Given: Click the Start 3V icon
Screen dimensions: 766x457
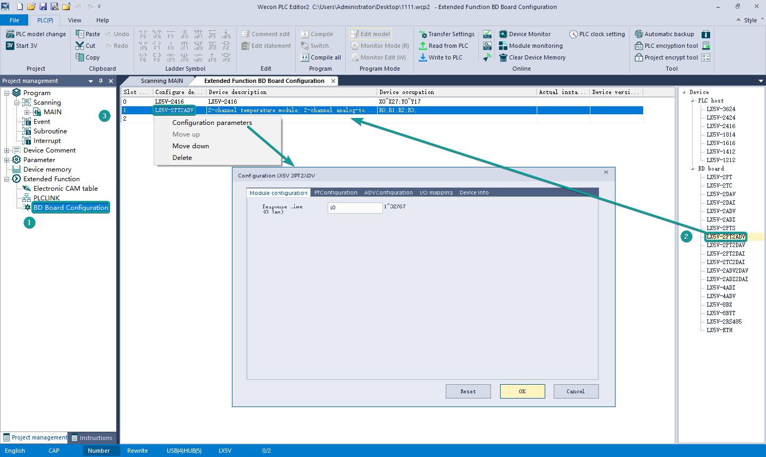Looking at the screenshot, I should [x=10, y=46].
